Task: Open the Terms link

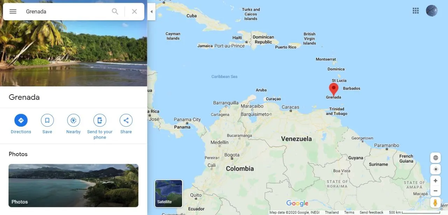Action: 349,212
